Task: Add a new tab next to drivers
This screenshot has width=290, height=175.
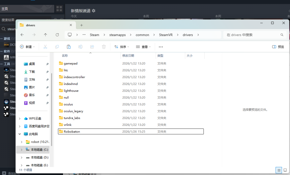Action: pyautogui.click(x=82, y=25)
